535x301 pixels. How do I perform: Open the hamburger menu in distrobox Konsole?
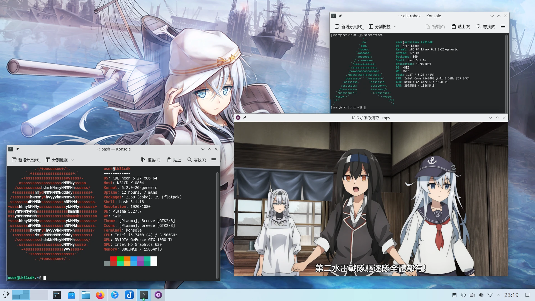[503, 26]
